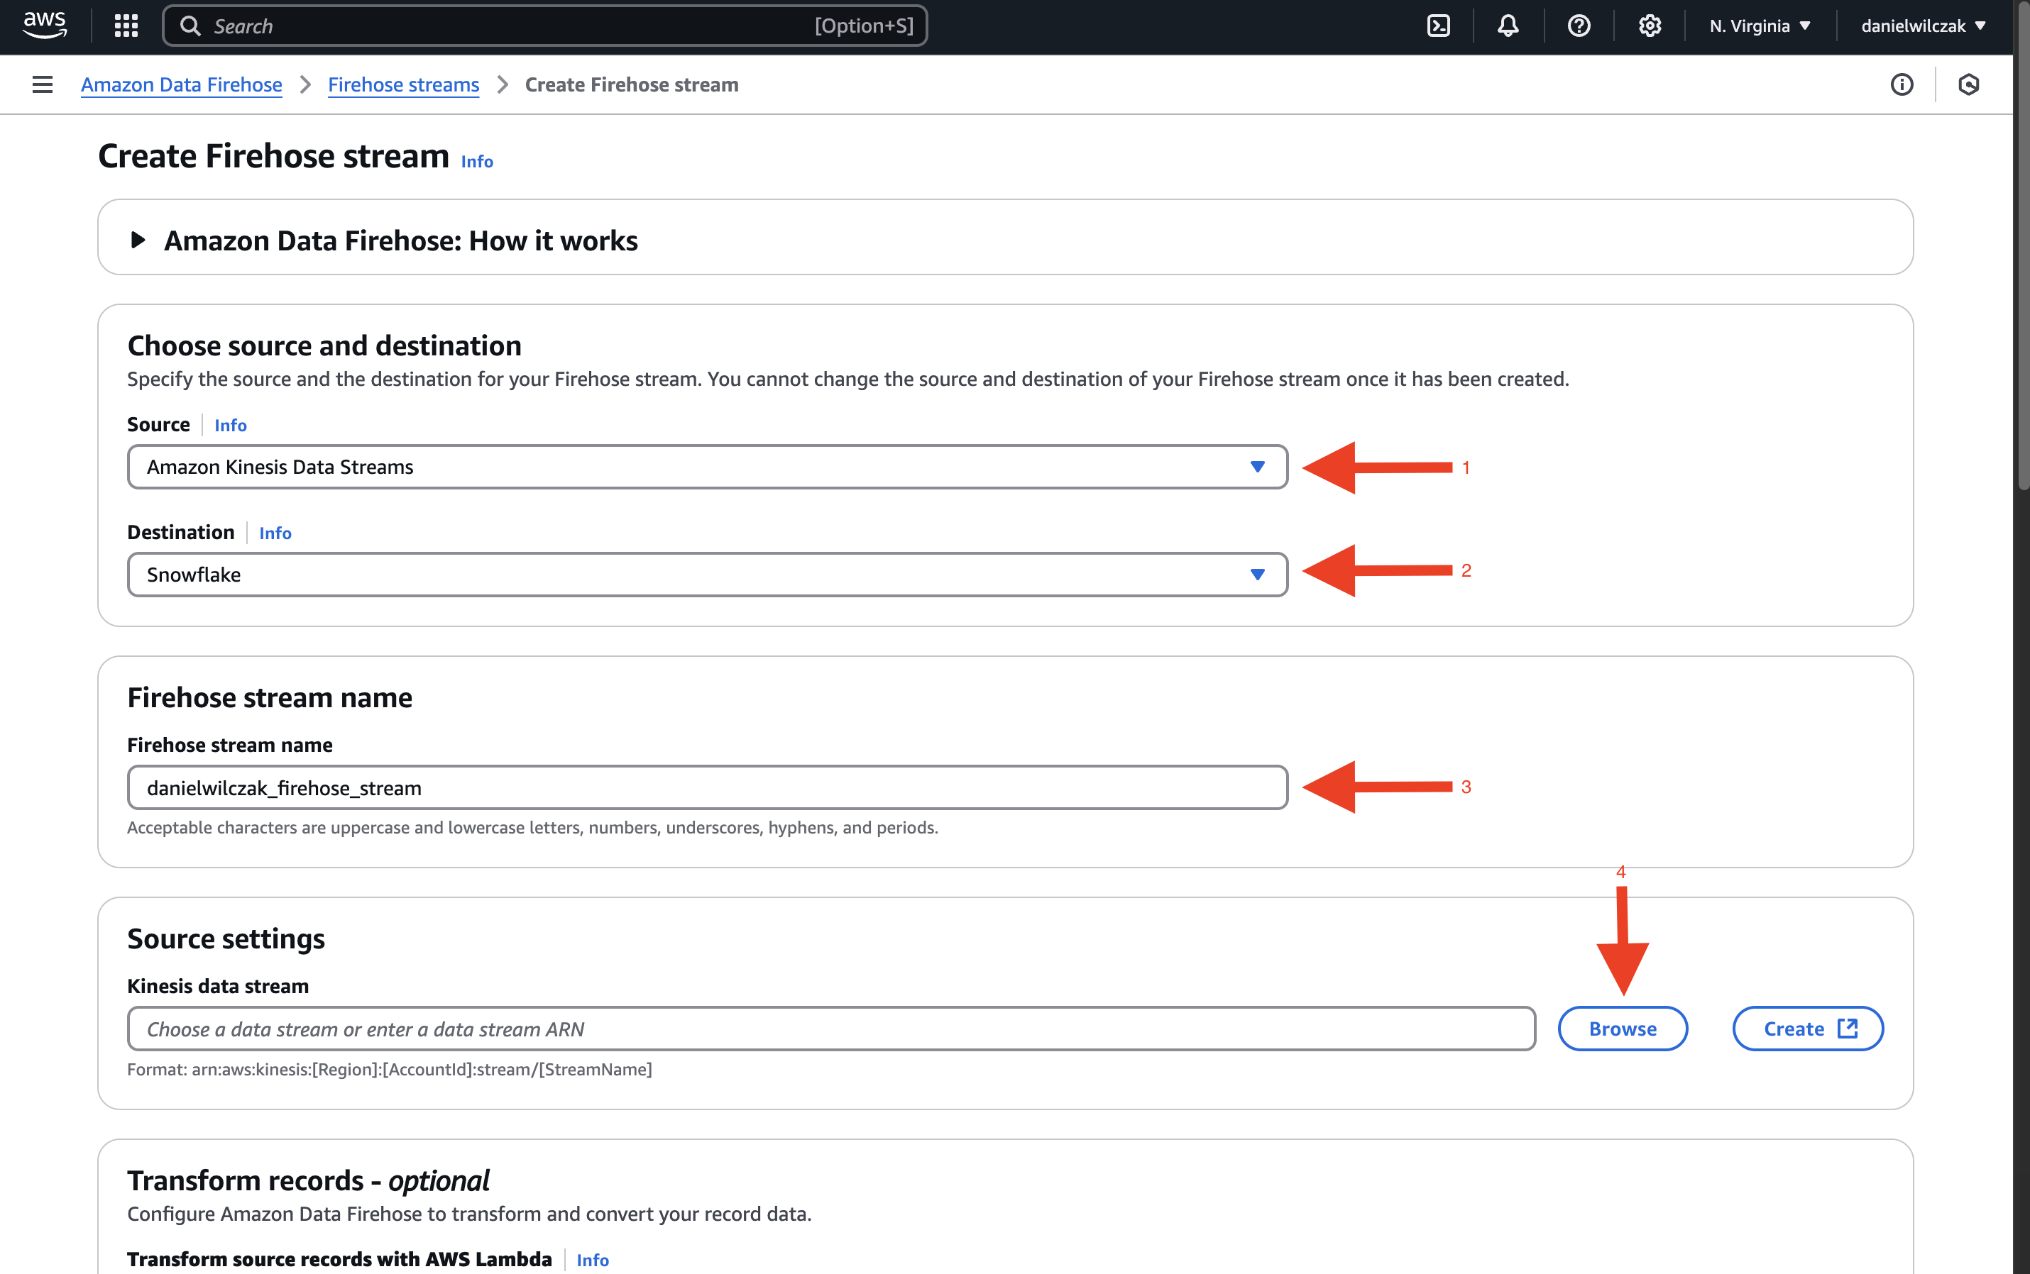Image resolution: width=2030 pixels, height=1274 pixels.
Task: Click Info link beside Lambda transform heading
Action: tap(593, 1260)
